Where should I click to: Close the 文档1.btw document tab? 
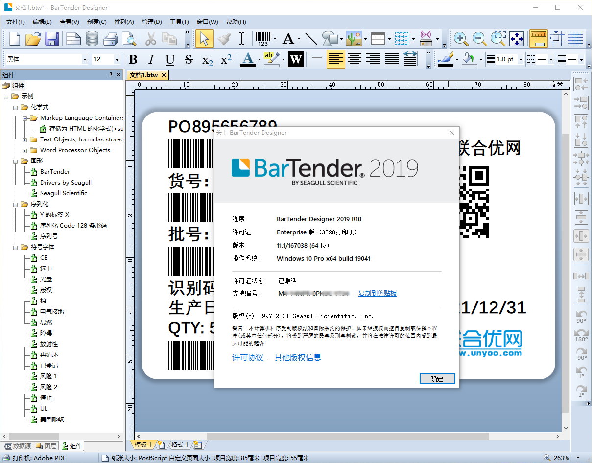(164, 75)
